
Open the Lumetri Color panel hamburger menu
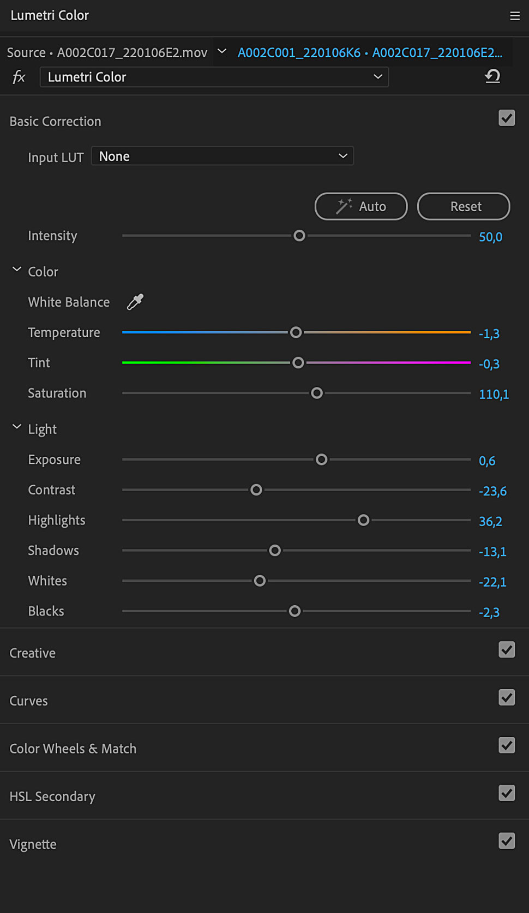pyautogui.click(x=514, y=16)
